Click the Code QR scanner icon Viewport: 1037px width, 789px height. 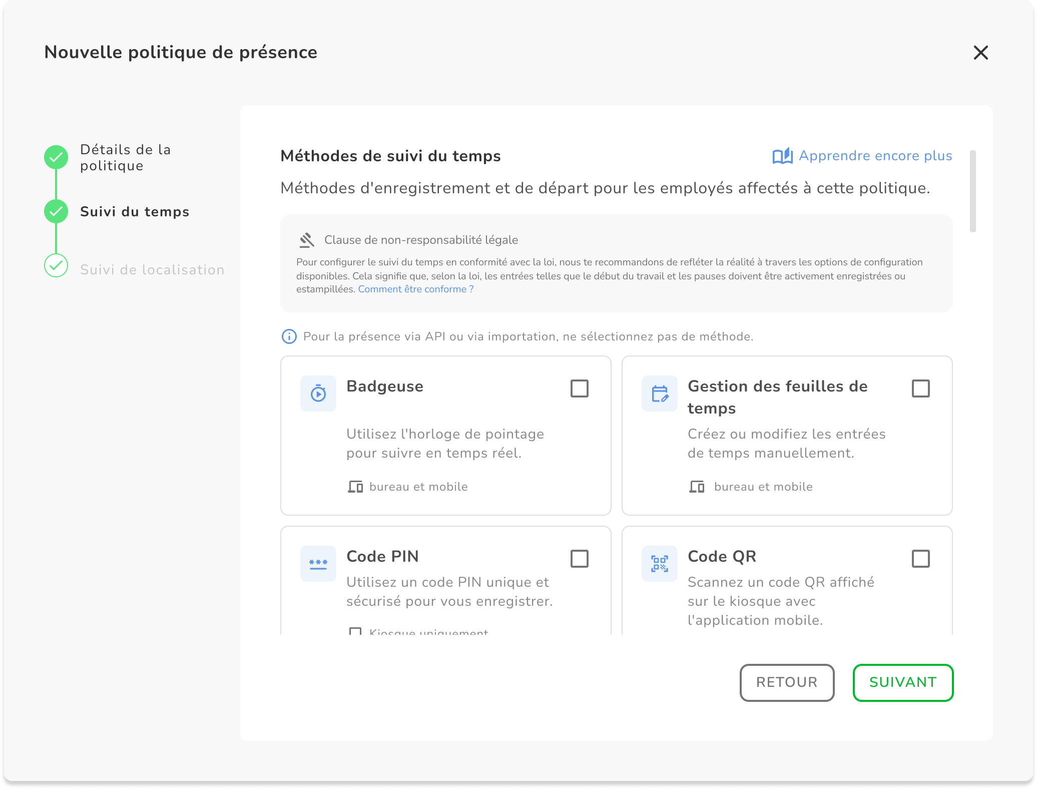pos(660,564)
